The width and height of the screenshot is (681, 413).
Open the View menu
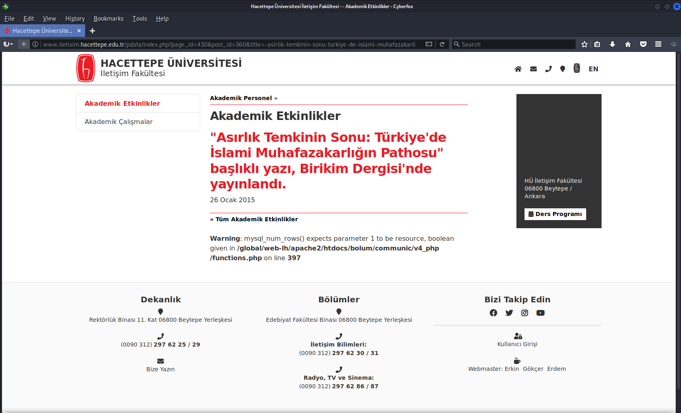click(49, 19)
